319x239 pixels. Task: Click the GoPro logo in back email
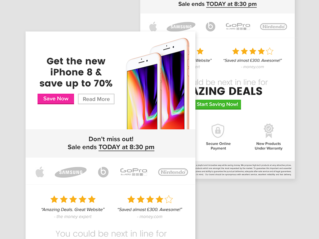point(238,26)
